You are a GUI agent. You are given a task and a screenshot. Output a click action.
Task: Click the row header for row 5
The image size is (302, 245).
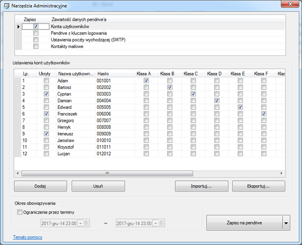click(x=18, y=107)
